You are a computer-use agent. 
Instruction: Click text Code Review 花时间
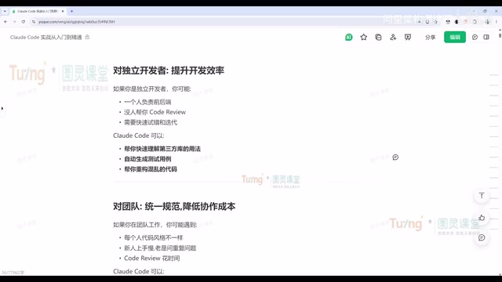click(151, 258)
